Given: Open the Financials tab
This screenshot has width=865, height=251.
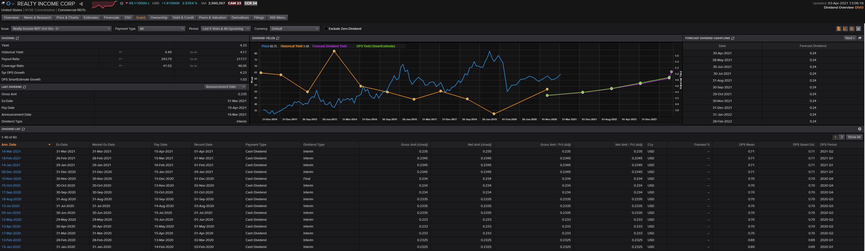Looking at the screenshot, I should pyautogui.click(x=111, y=18).
